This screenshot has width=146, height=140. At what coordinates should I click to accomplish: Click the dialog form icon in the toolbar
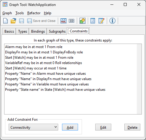click(x=93, y=21)
